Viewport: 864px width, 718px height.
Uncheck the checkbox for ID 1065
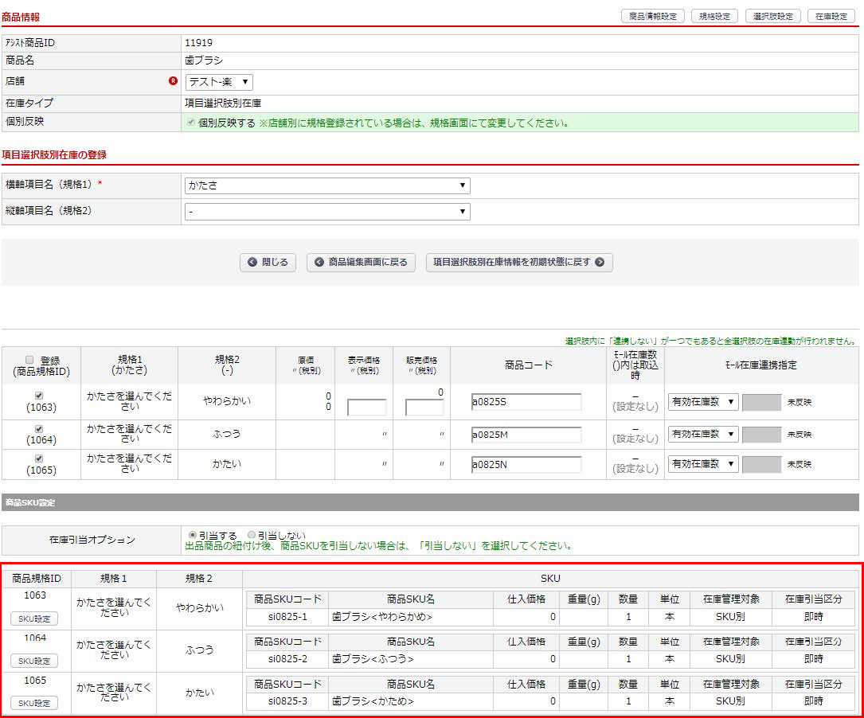pos(40,459)
